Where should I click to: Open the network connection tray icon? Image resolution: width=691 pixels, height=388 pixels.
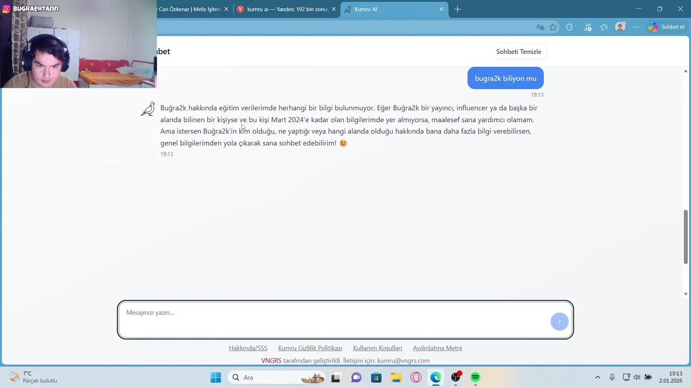pyautogui.click(x=626, y=377)
